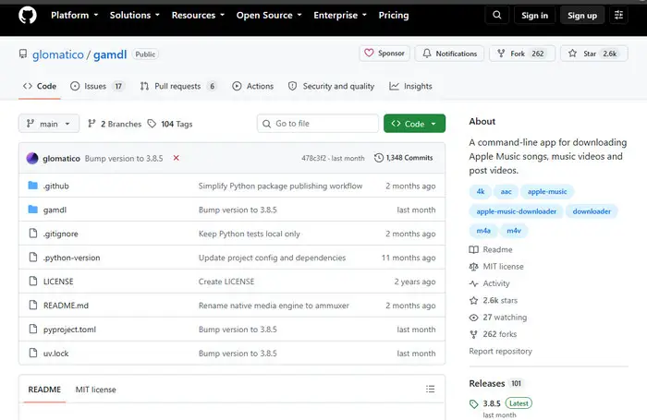The height and width of the screenshot is (420, 647).
Task: Click the .gitignore file icon
Action: click(33, 234)
